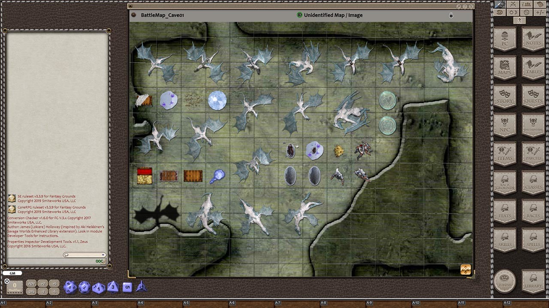Toggle day/night lighting with sun-moon icon
The height and width of the screenshot is (308, 549).
point(512,12)
